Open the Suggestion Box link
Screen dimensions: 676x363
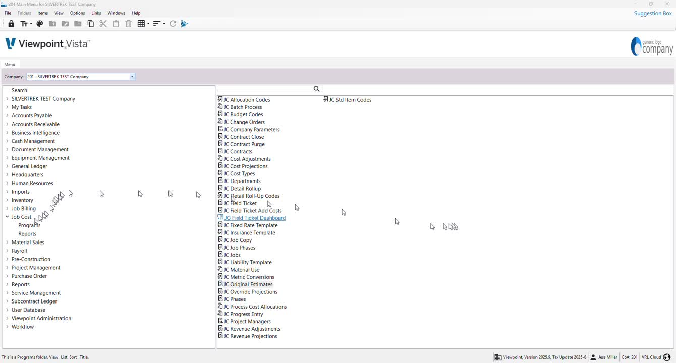click(653, 13)
